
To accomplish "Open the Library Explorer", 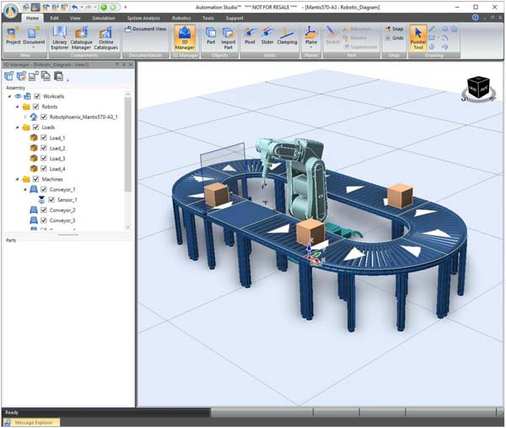I will 60,38.
